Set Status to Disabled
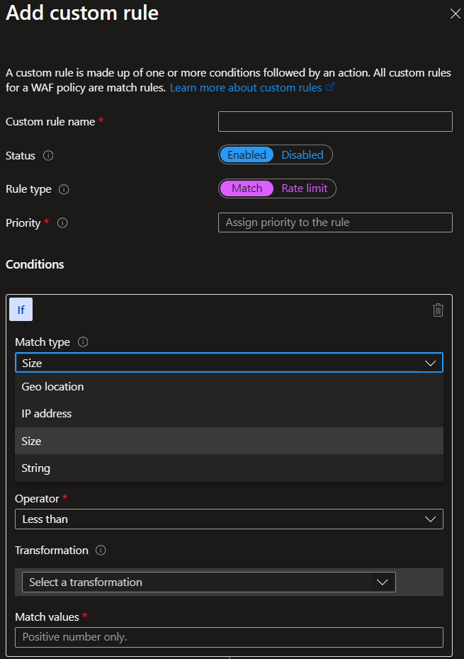 pyautogui.click(x=302, y=154)
